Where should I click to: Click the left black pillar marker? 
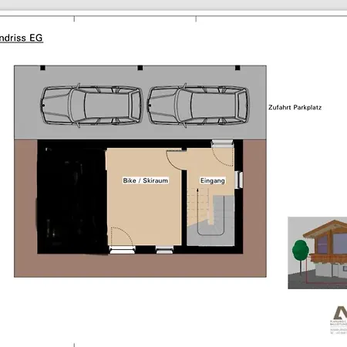point(43,68)
